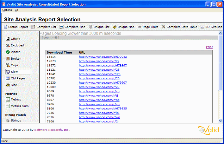This screenshot has height=144, width=224.
Task: Follow link http://www.yahoo.com/s/679907
Action: pos(103,83)
